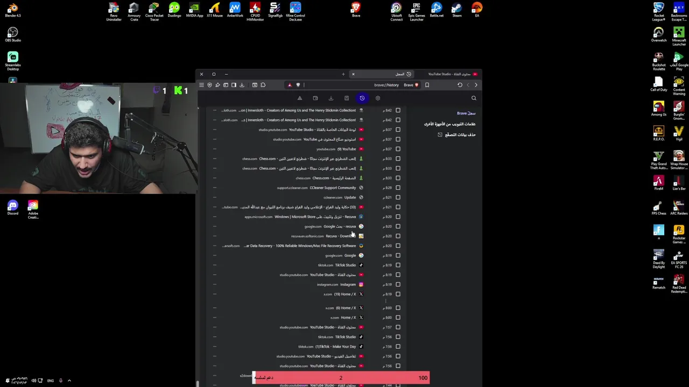
Task: Tick the checkbox for CCleaner Support Community entry
Action: click(398, 188)
